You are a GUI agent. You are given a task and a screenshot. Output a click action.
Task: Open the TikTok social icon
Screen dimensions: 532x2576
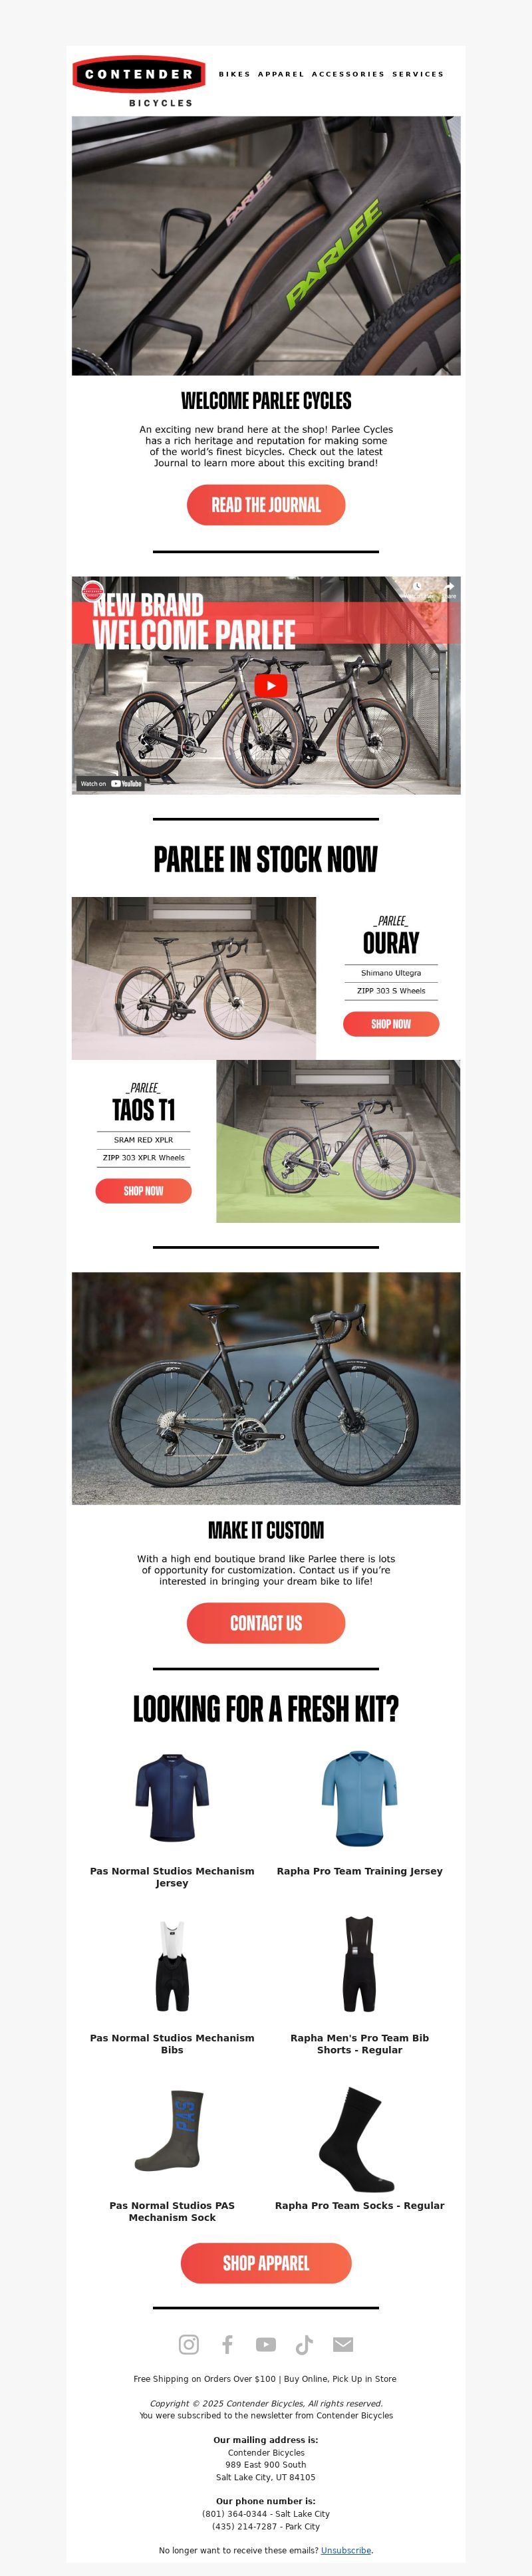(x=304, y=2344)
